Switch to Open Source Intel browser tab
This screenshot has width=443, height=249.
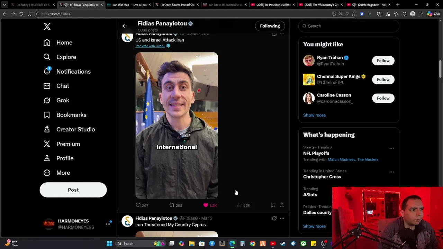(x=177, y=5)
